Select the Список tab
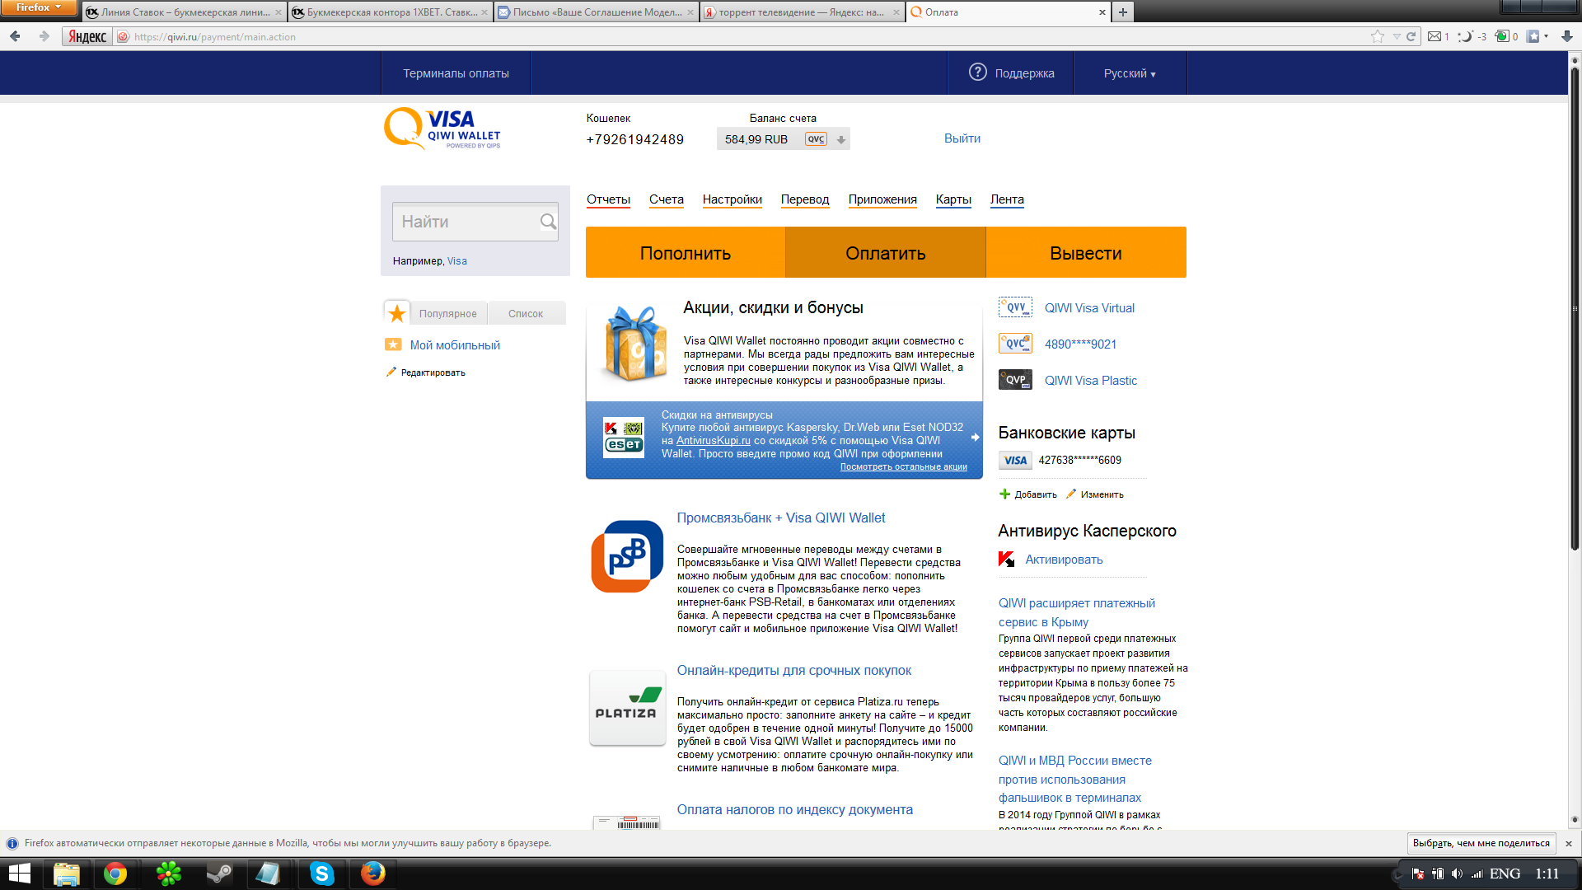Image resolution: width=1582 pixels, height=890 pixels. 526,313
